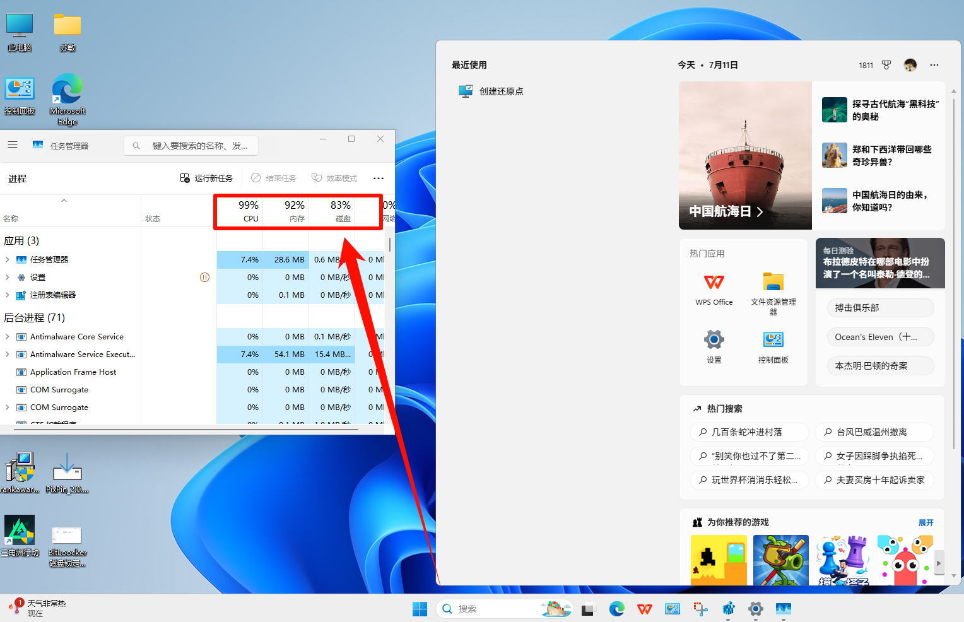Open Snipping Tool from the taskbar
Screen dimensions: 964x622
click(700, 609)
